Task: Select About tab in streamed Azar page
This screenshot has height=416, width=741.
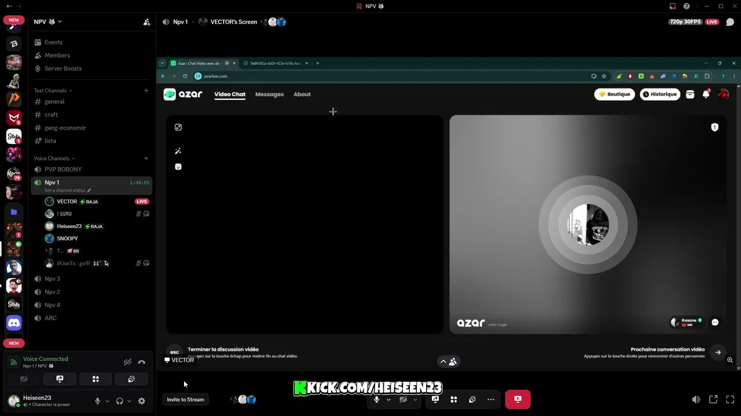Action: (x=302, y=94)
